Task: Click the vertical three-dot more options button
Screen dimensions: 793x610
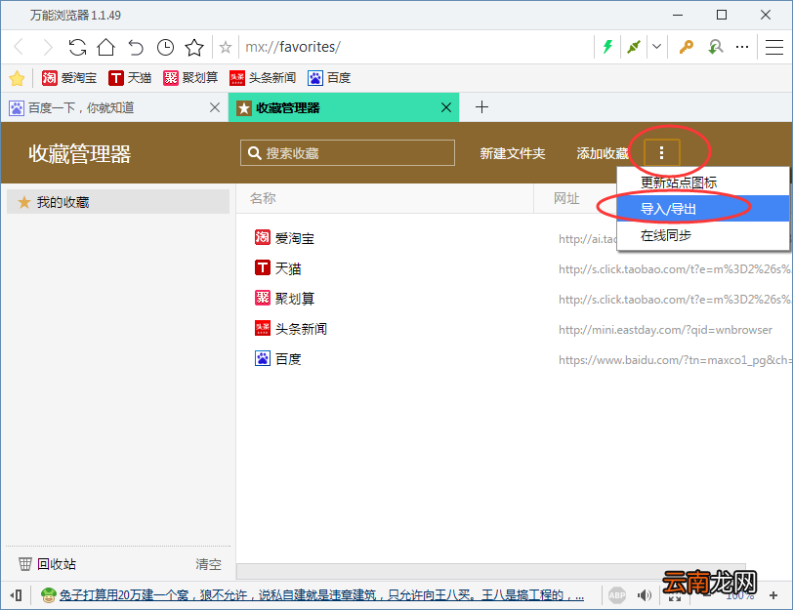Action: point(661,152)
